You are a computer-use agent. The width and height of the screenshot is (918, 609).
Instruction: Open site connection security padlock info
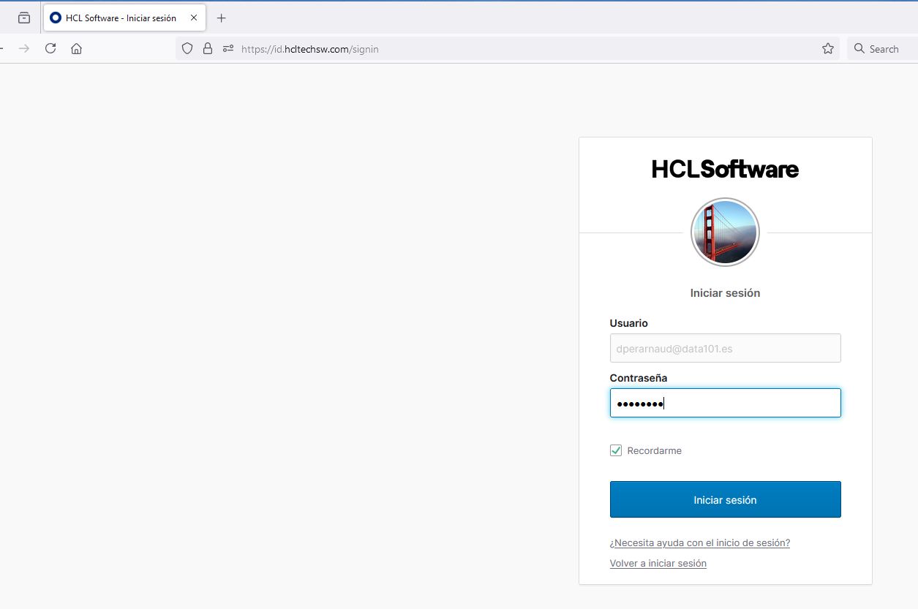(x=208, y=48)
